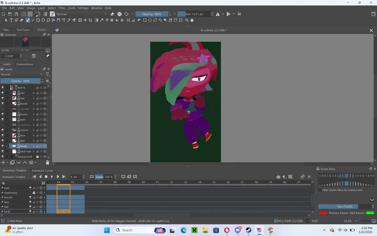Open the zoom percentage 33.3% dropdown

pos(12,50)
